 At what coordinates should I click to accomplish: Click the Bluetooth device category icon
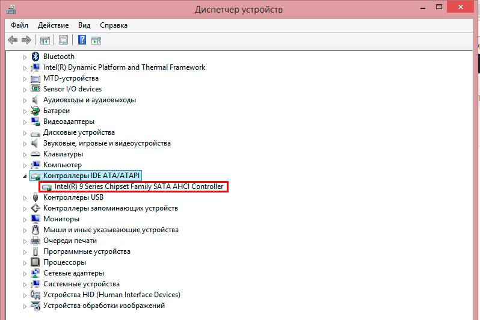click(35, 57)
